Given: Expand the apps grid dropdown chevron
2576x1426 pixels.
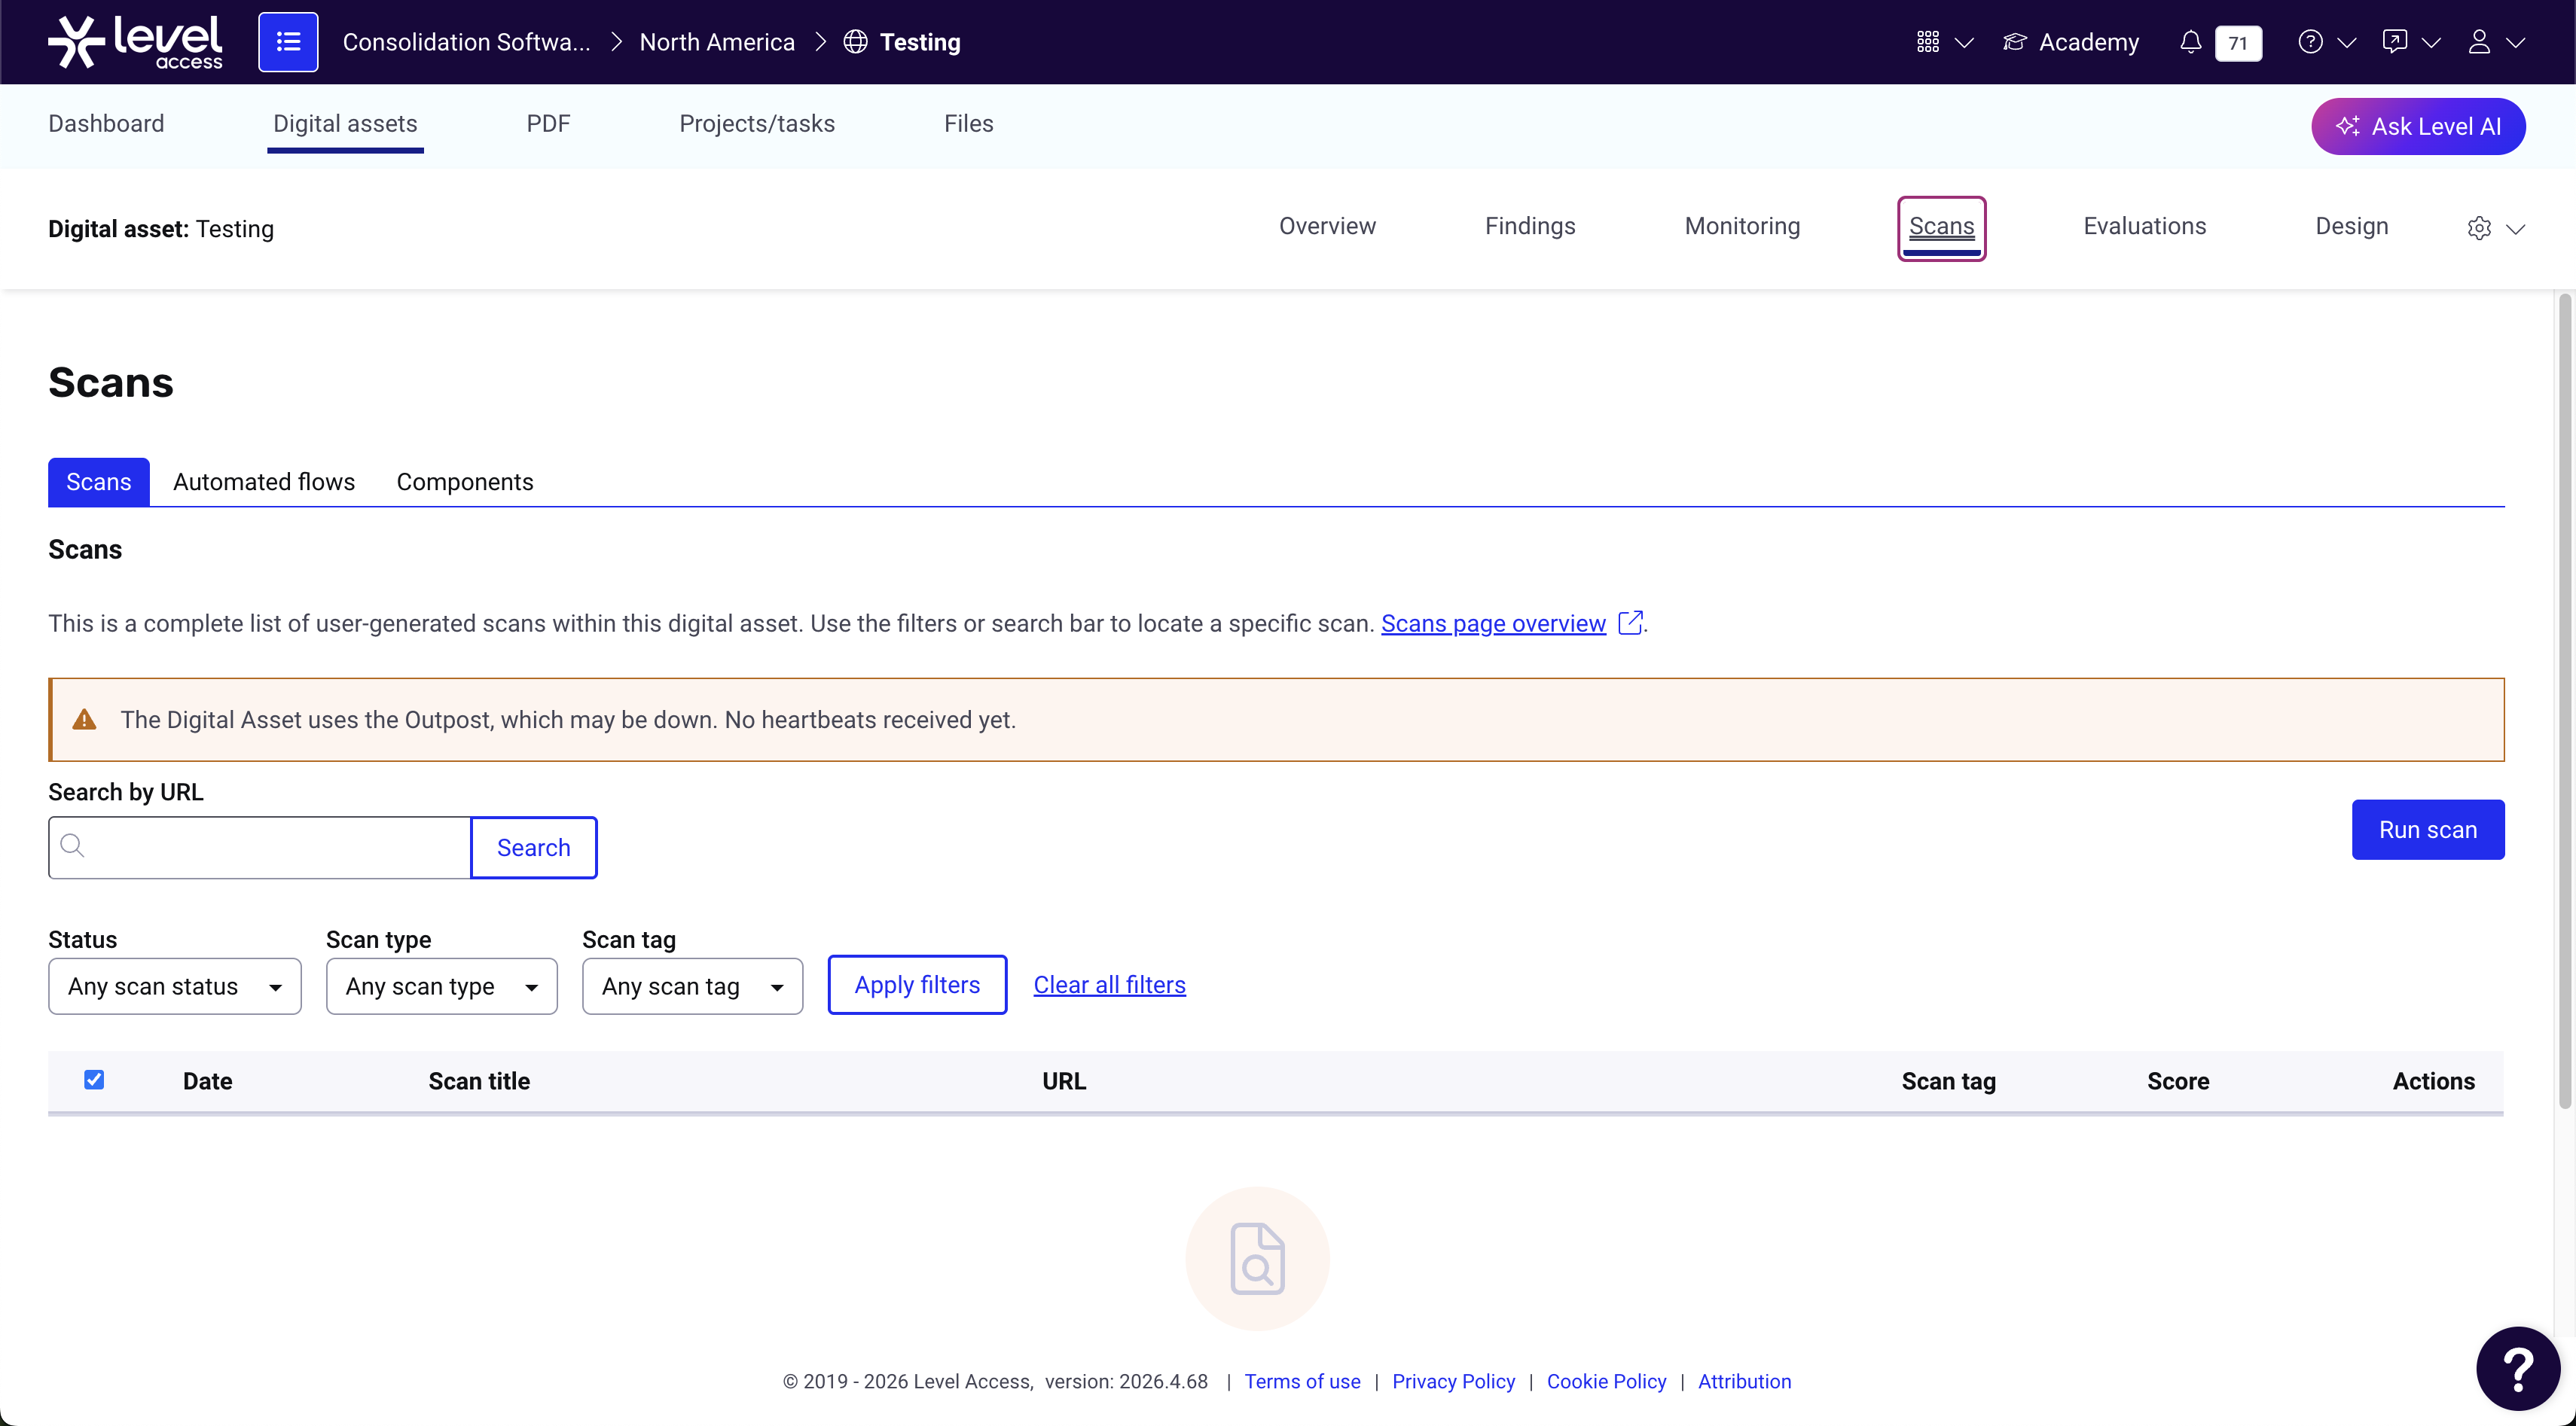Looking at the screenshot, I should [x=1964, y=42].
